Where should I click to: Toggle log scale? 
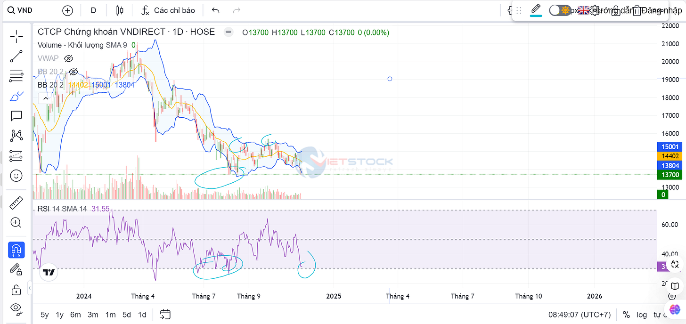tap(642, 315)
